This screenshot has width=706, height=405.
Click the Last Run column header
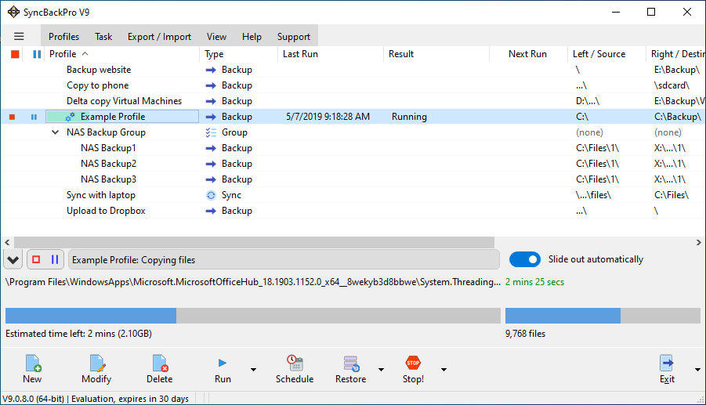click(x=331, y=54)
